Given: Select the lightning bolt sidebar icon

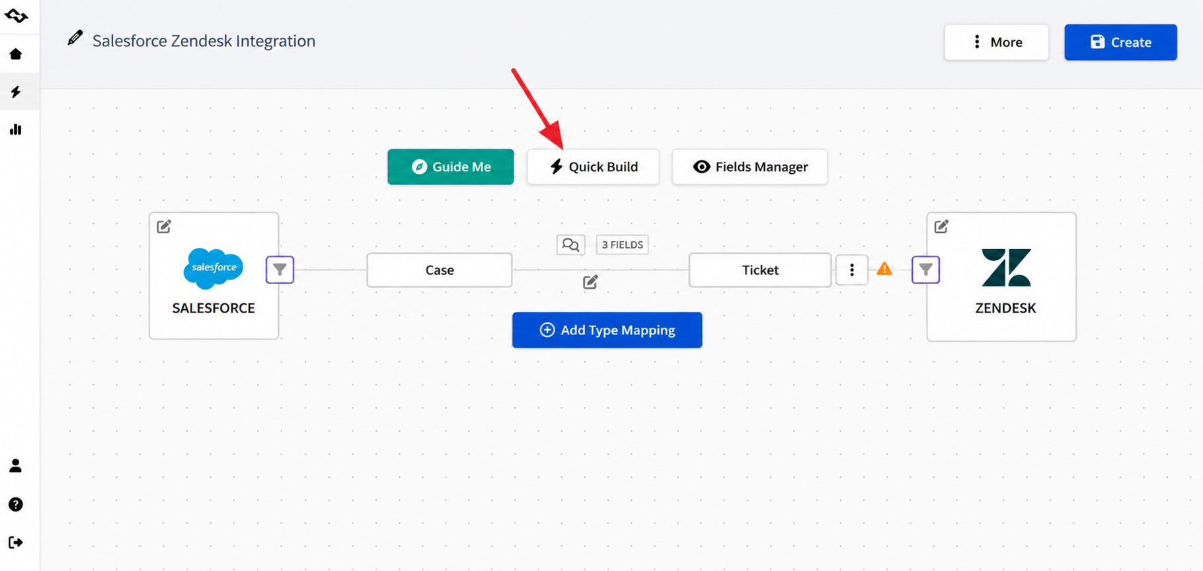Looking at the screenshot, I should pos(16,92).
